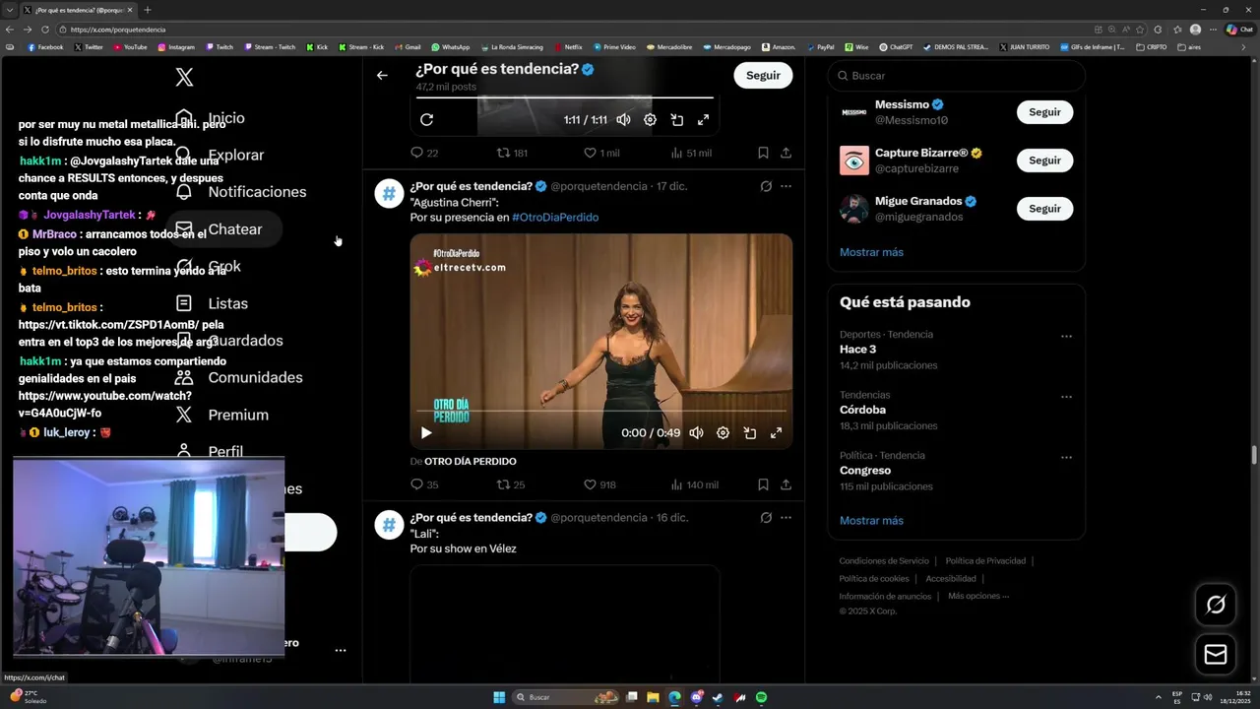Open Notificaciones in the sidebar
Image resolution: width=1260 pixels, height=709 pixels.
[241, 192]
